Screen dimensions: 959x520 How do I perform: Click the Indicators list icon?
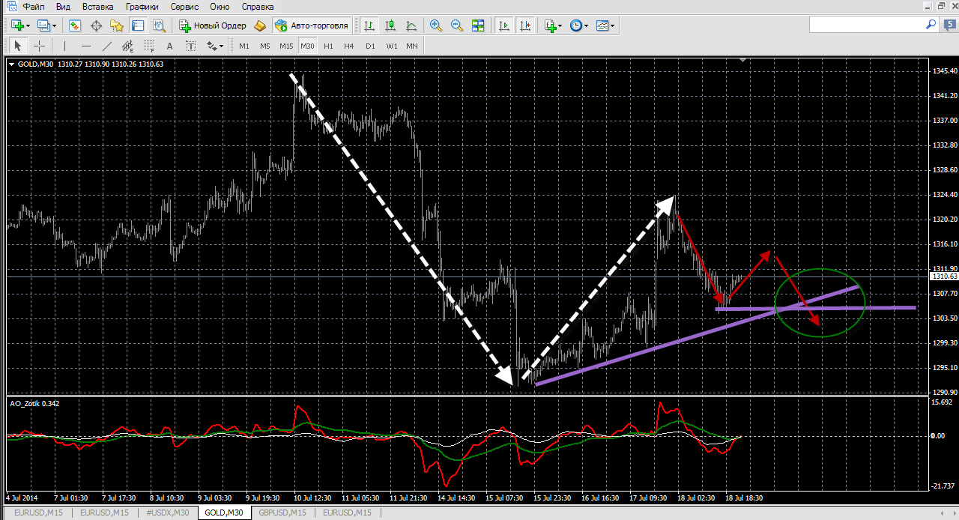point(551,25)
